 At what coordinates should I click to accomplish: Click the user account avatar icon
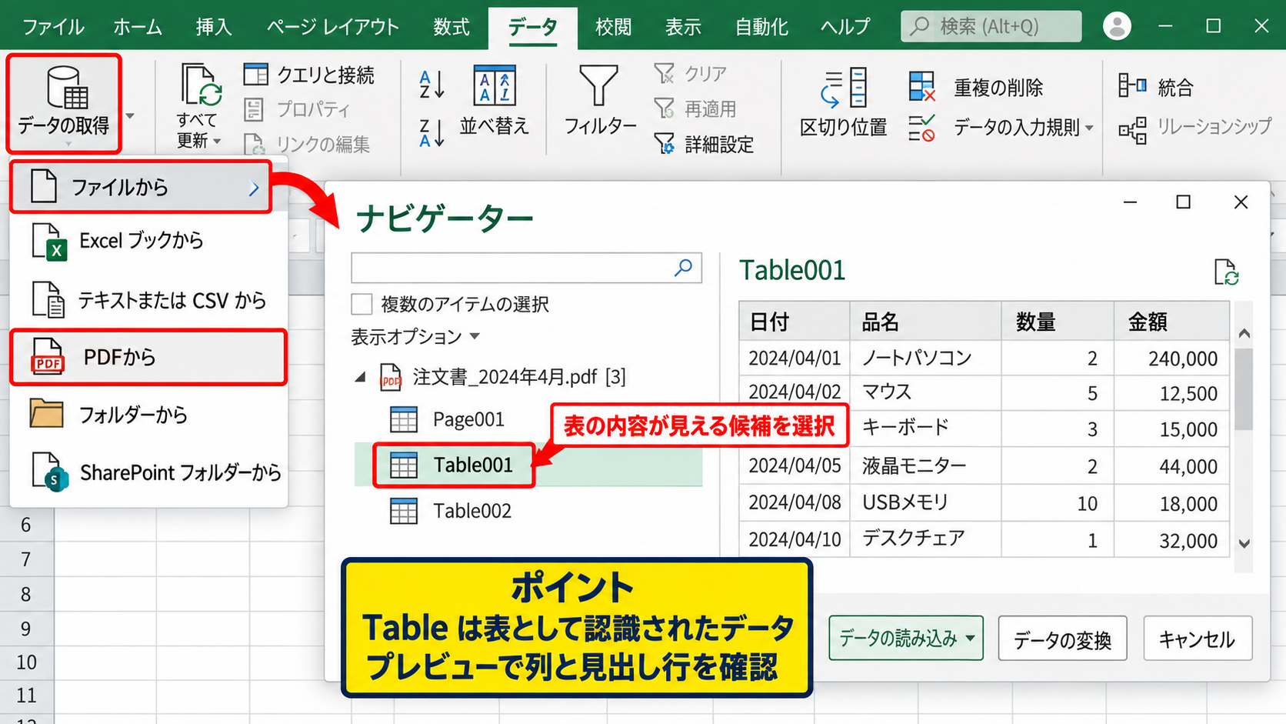pyautogui.click(x=1117, y=26)
